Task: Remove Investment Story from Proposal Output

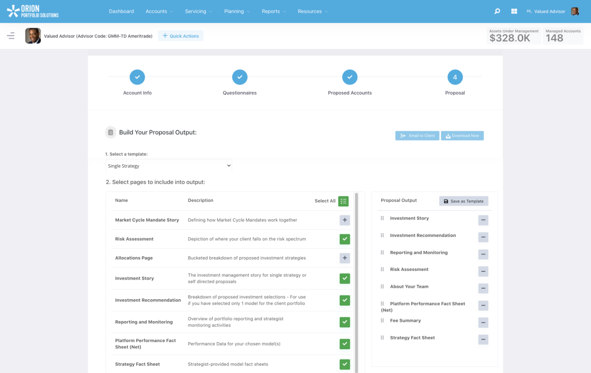Action: [483, 220]
